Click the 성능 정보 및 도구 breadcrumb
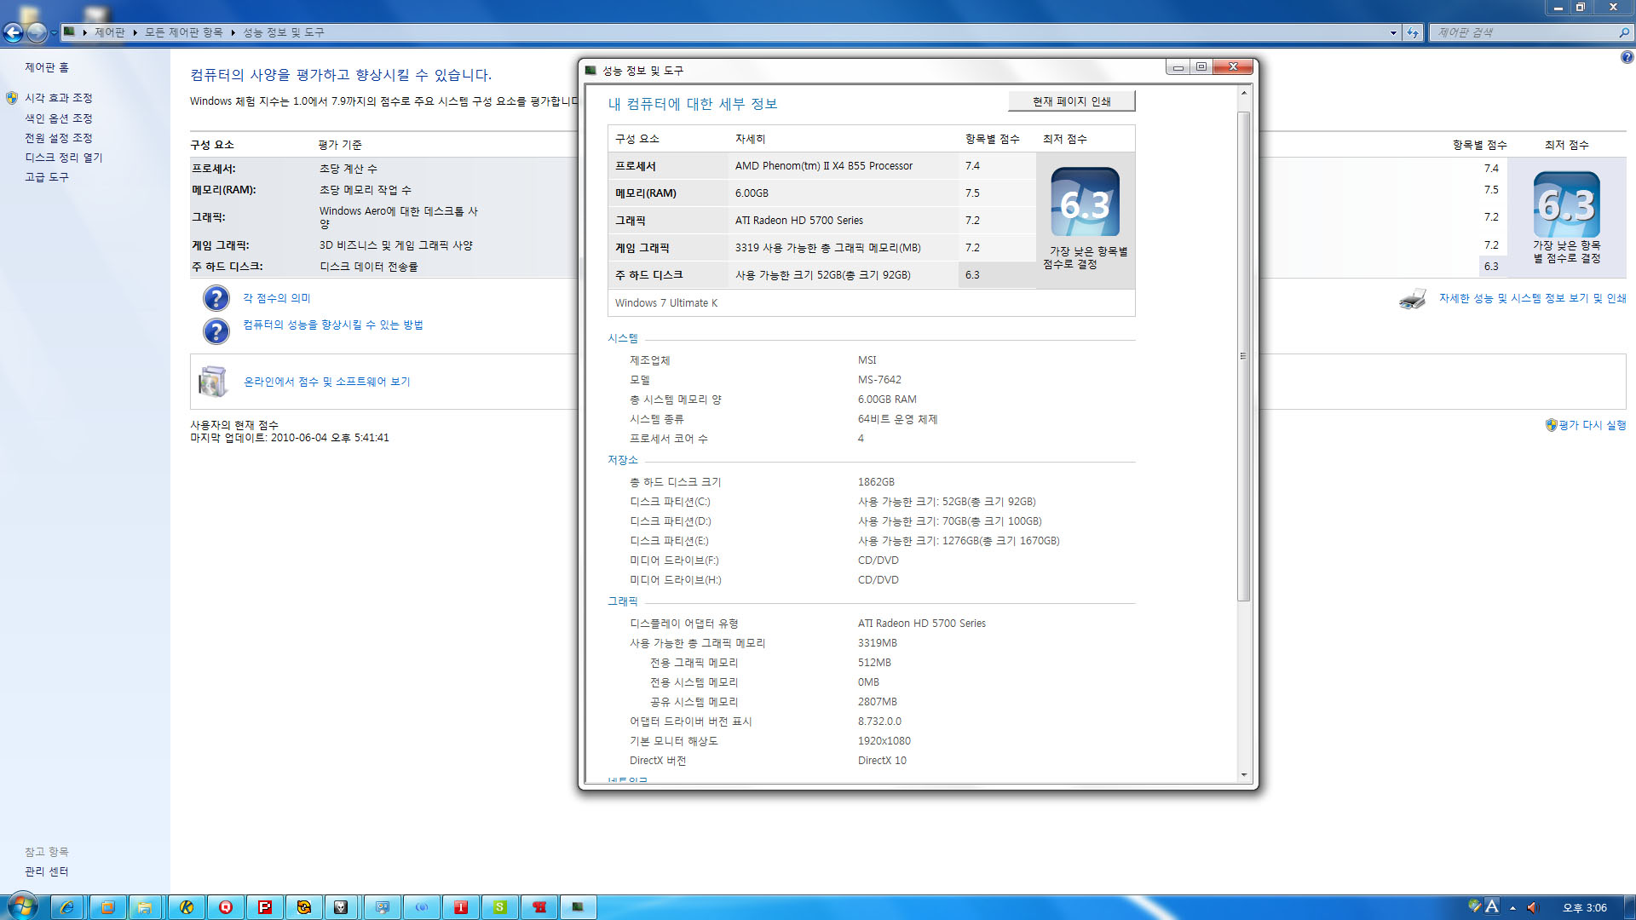The image size is (1636, 920). point(284,32)
